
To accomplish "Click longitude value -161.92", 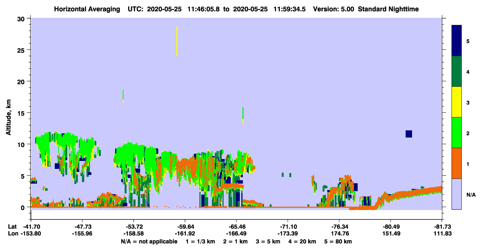I will coord(185,233).
